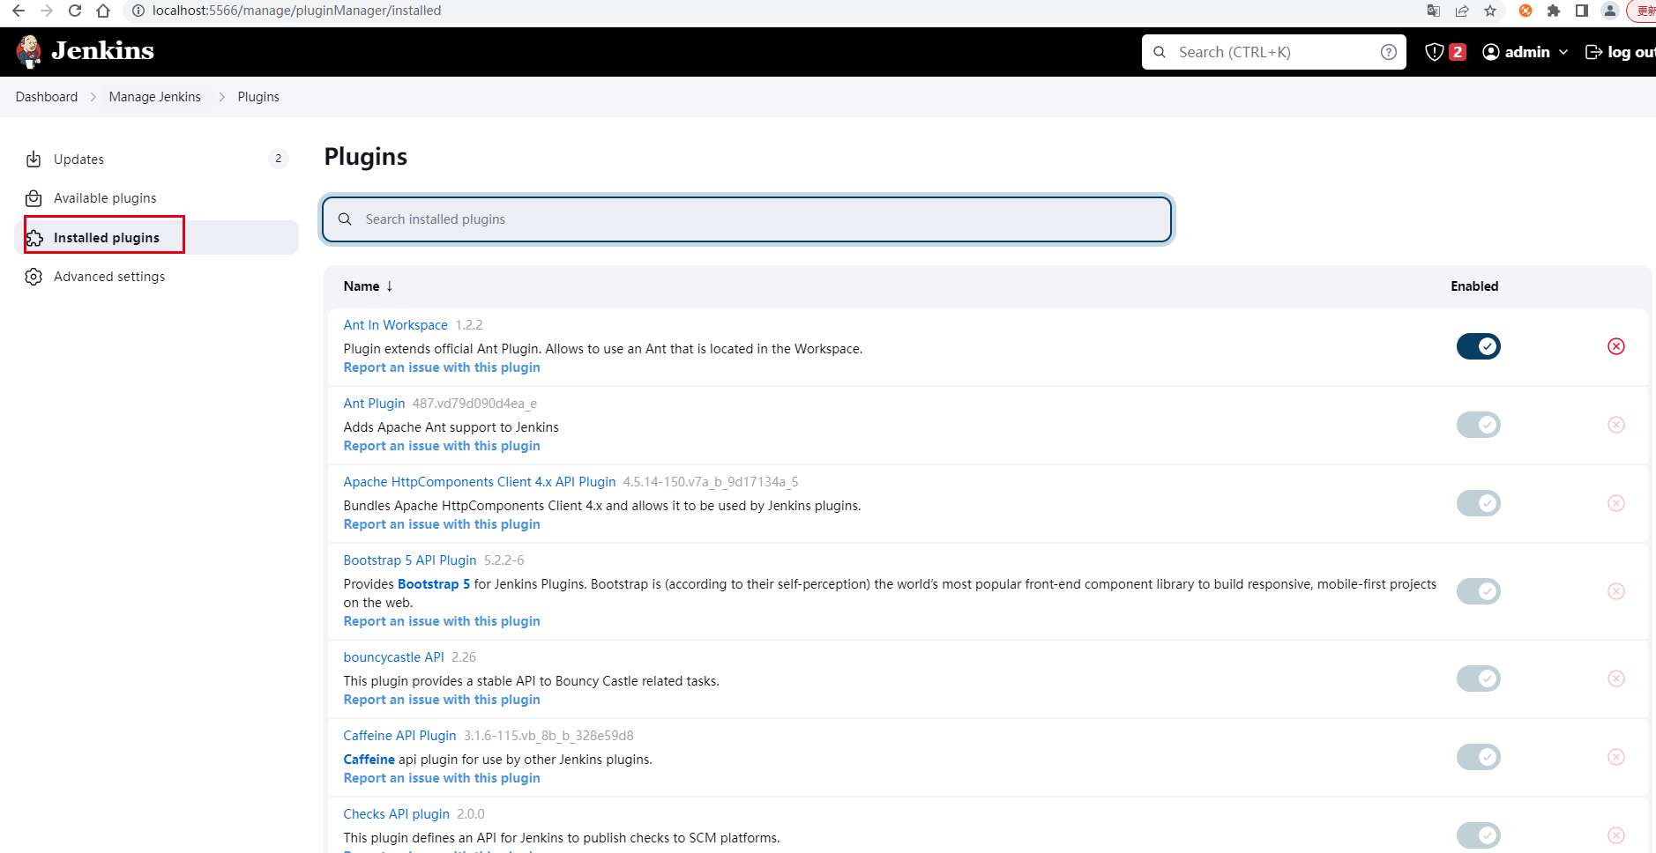
Task: Uninstall the Ant In Workspace plugin
Action: pyautogui.click(x=1616, y=346)
